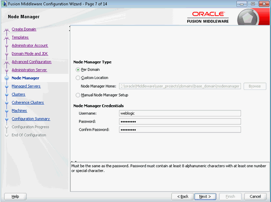Click the Advanced Configuration step marker icon

(x=7, y=62)
